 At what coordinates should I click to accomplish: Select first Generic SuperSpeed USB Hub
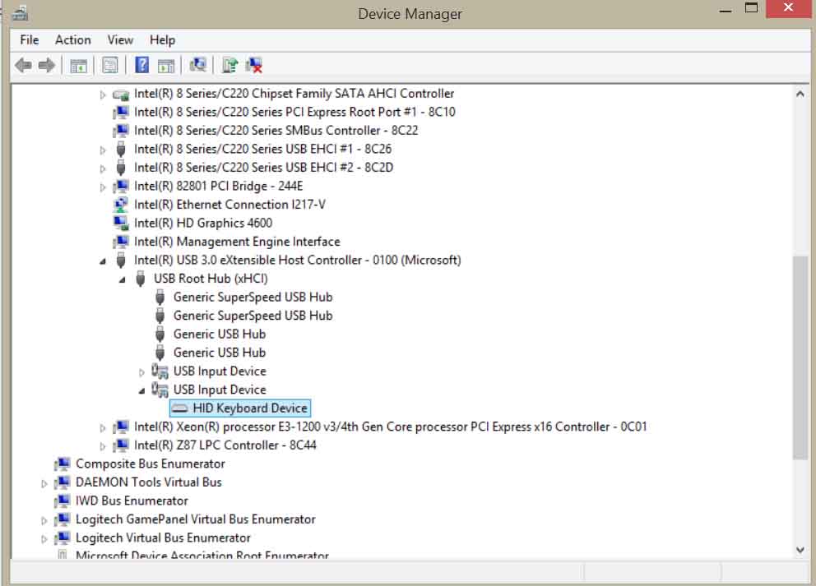point(253,297)
